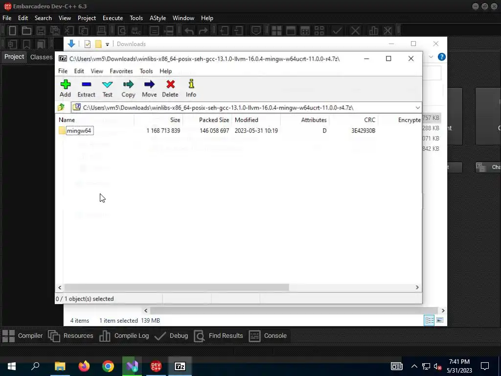Open the Find Results bottom tab
Image resolution: width=501 pixels, height=376 pixels.
point(219,336)
